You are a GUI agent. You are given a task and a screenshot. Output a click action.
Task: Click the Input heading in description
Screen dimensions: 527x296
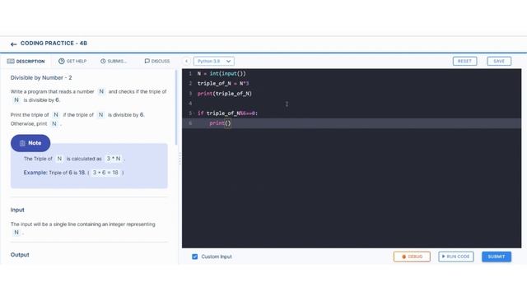17,210
